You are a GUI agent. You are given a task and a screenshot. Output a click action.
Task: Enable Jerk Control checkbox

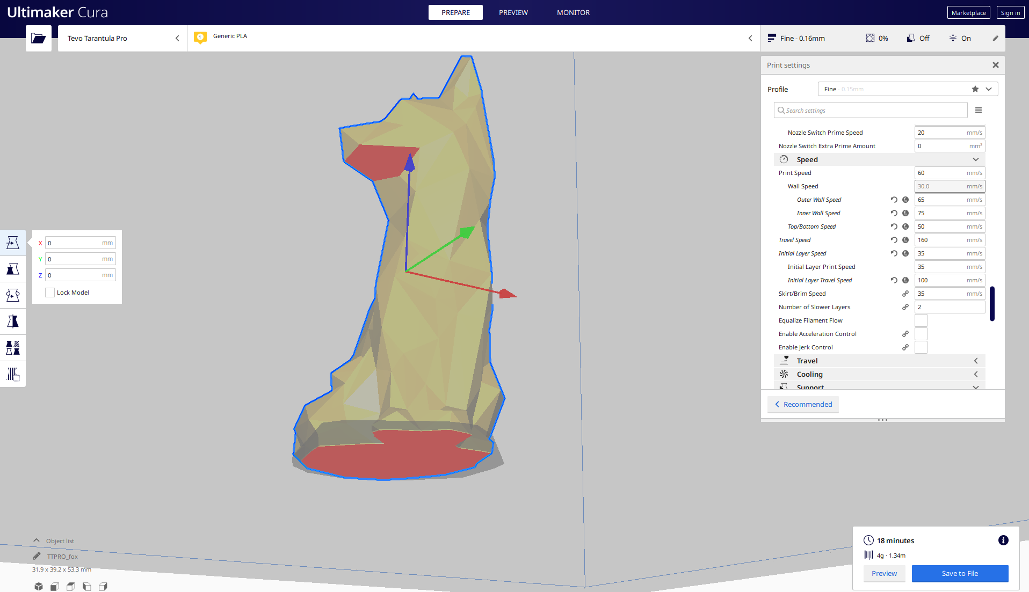[x=921, y=347]
